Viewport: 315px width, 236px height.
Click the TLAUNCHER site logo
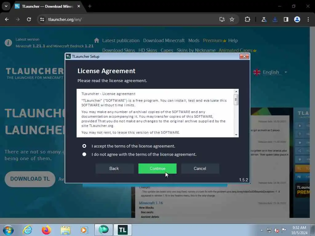pos(34,73)
